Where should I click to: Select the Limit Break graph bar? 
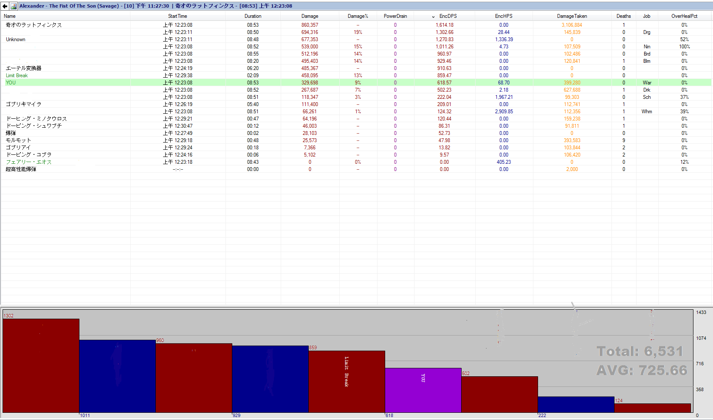click(x=347, y=381)
